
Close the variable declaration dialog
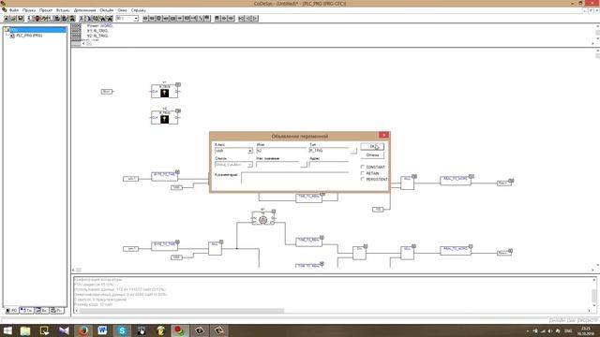click(383, 135)
